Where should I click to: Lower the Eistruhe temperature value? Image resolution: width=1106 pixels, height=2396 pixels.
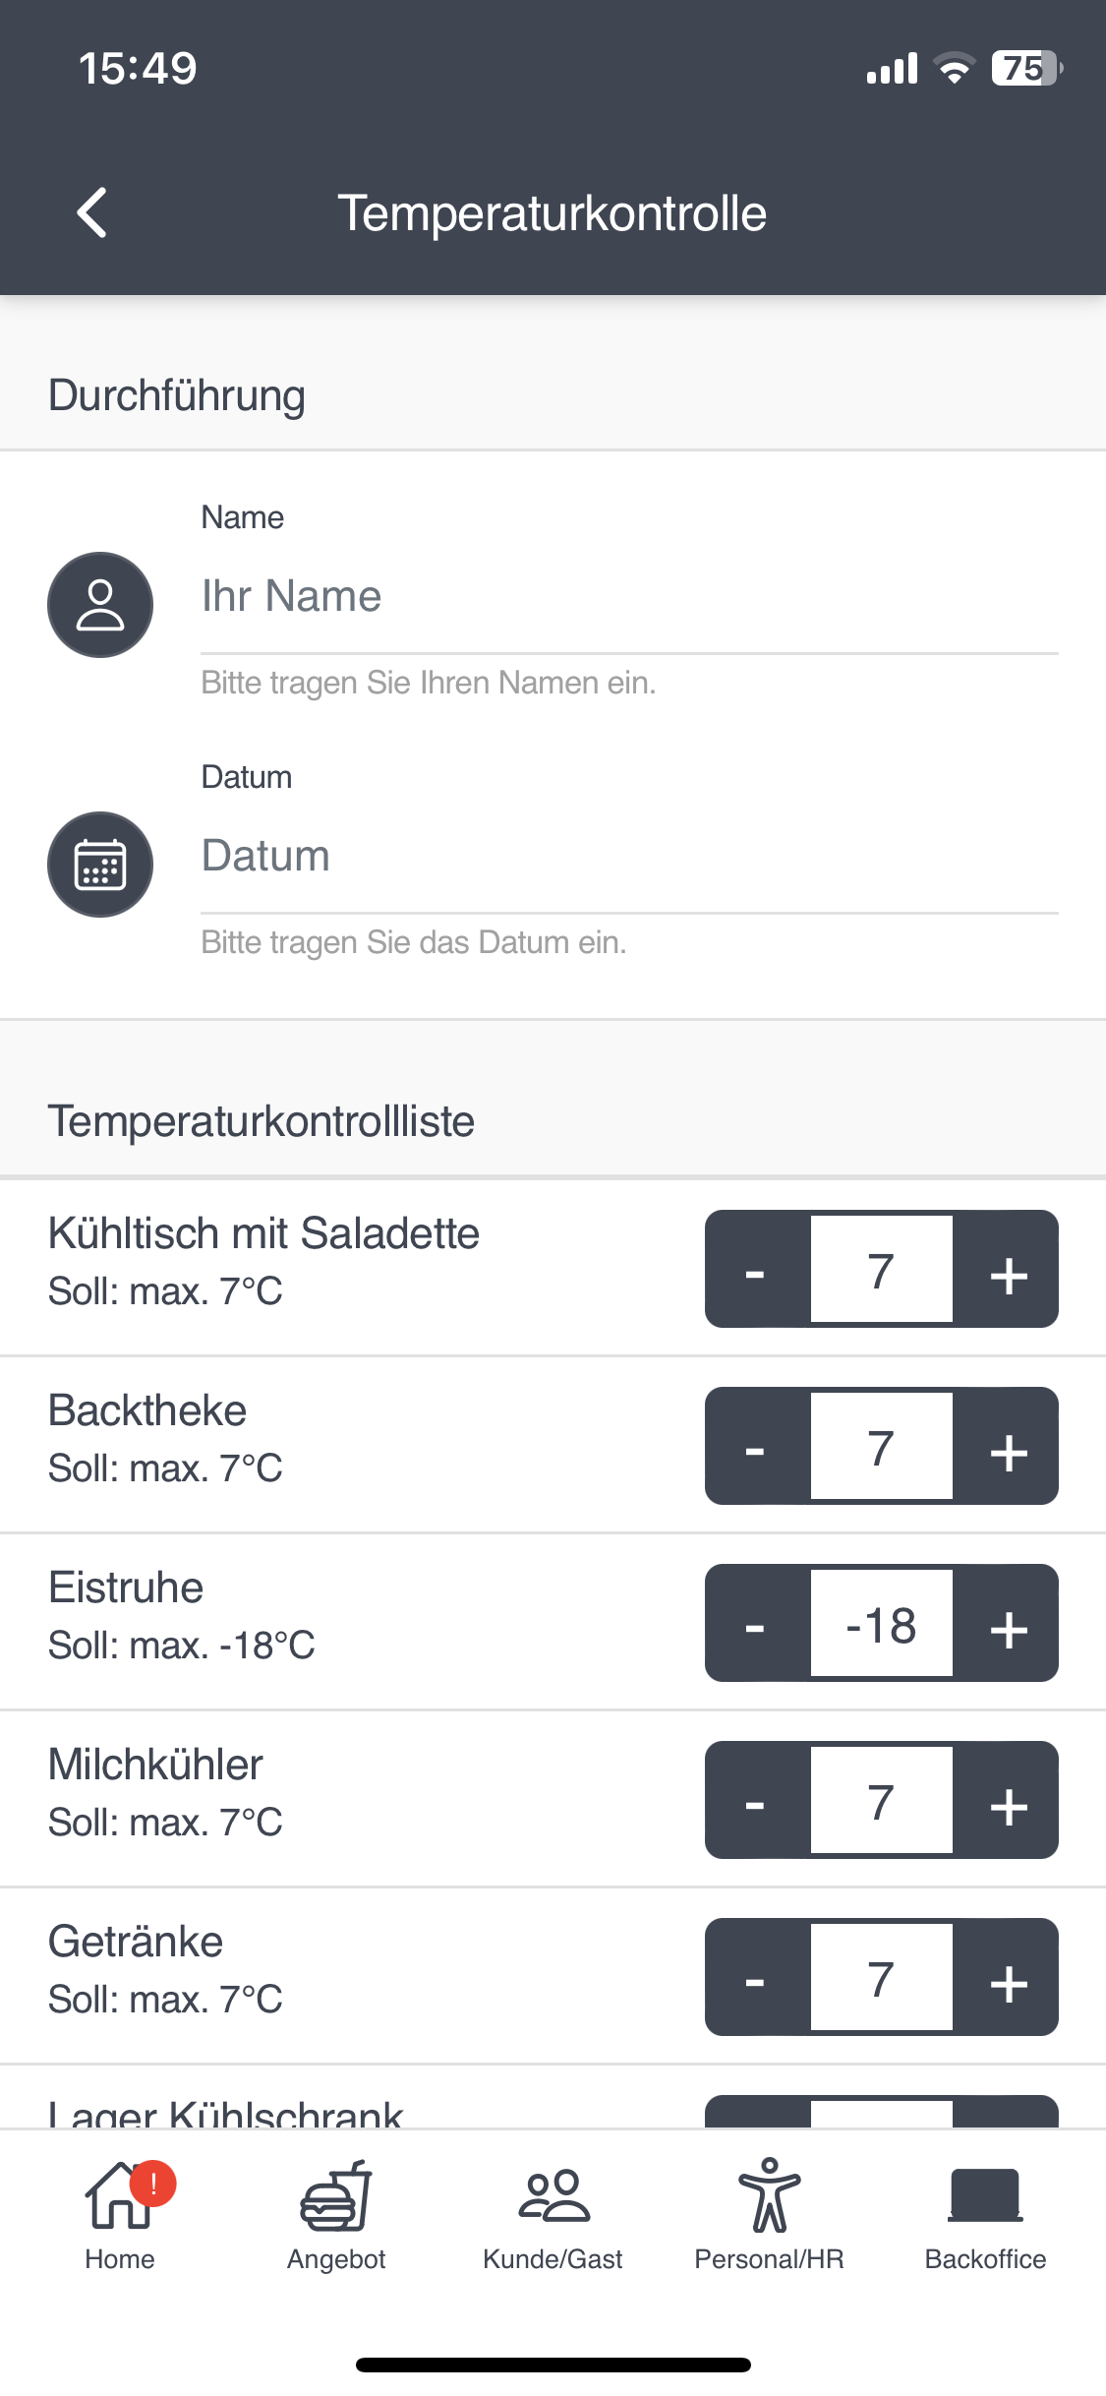(756, 1624)
